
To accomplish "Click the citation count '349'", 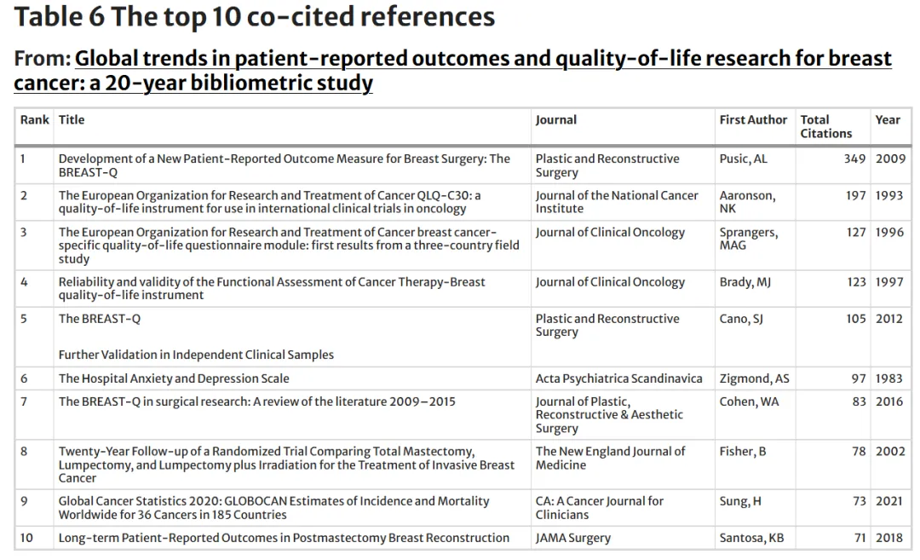I will [855, 159].
